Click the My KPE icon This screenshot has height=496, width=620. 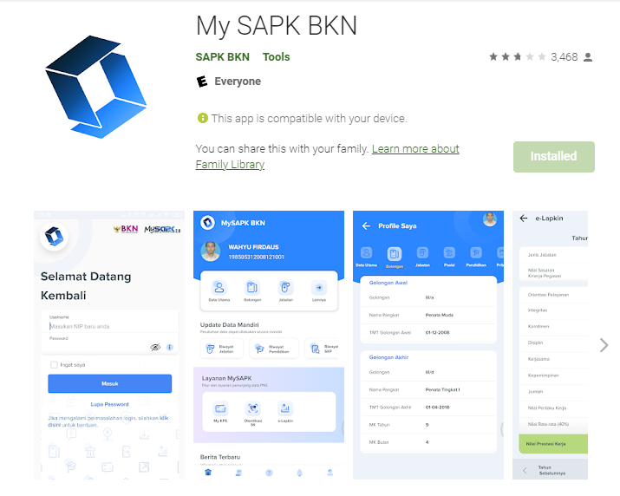pyautogui.click(x=220, y=408)
